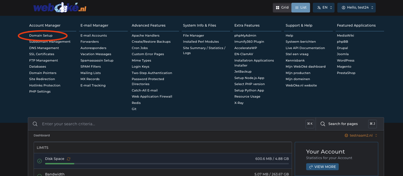Viewport: 403px width, 176px height.
Task: Click the ⌘J shortcut badge
Action: tap(372, 124)
